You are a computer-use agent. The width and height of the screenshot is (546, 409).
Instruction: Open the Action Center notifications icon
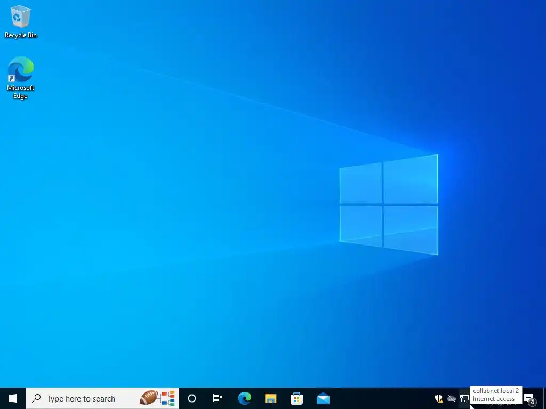[529, 398]
